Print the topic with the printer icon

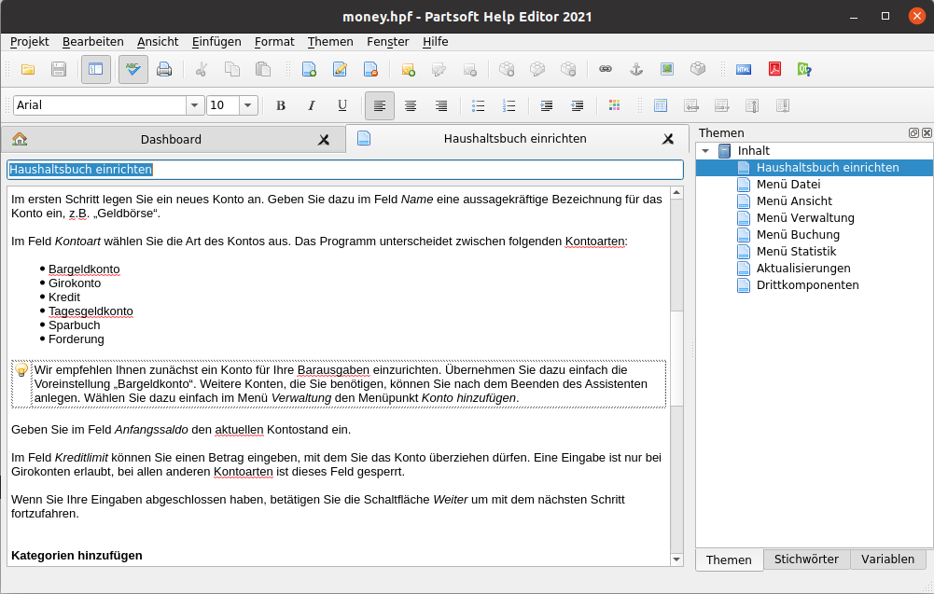(x=164, y=69)
